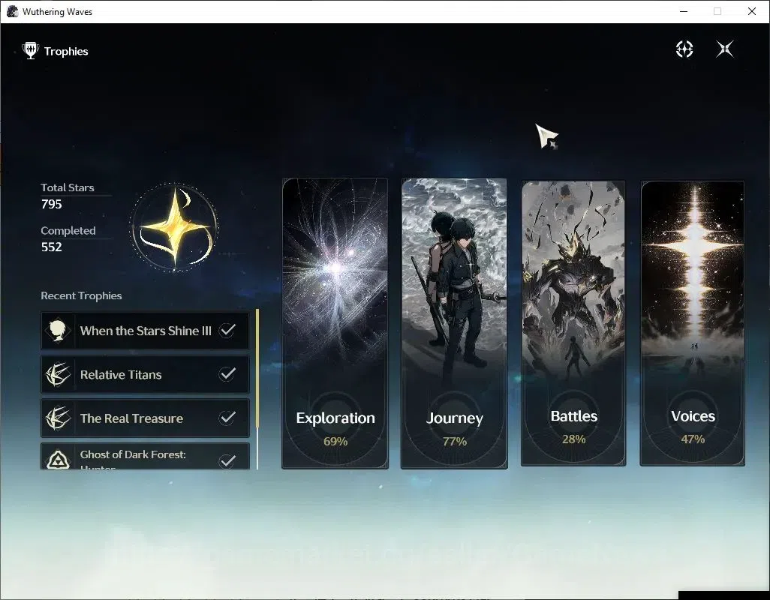This screenshot has width=770, height=600.
Task: Click checkmark on Ghost of Dark Forest
Action: point(227,460)
